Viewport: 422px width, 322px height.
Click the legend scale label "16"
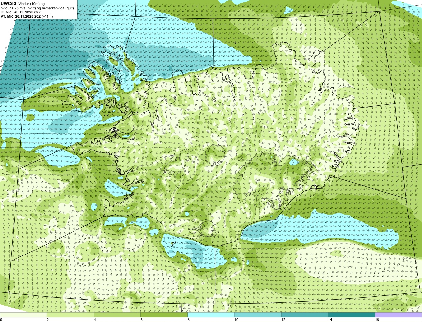click(377, 320)
